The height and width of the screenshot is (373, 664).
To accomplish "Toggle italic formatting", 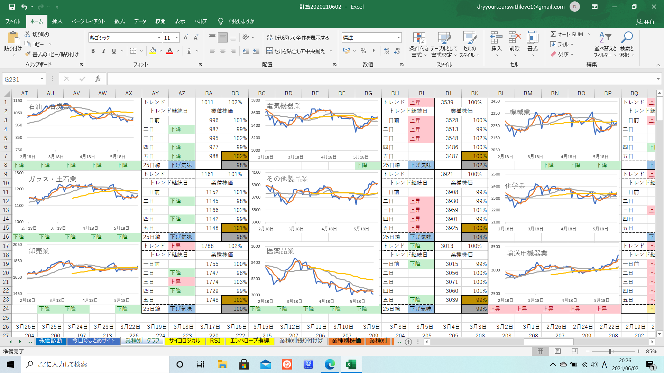I will click(x=103, y=51).
